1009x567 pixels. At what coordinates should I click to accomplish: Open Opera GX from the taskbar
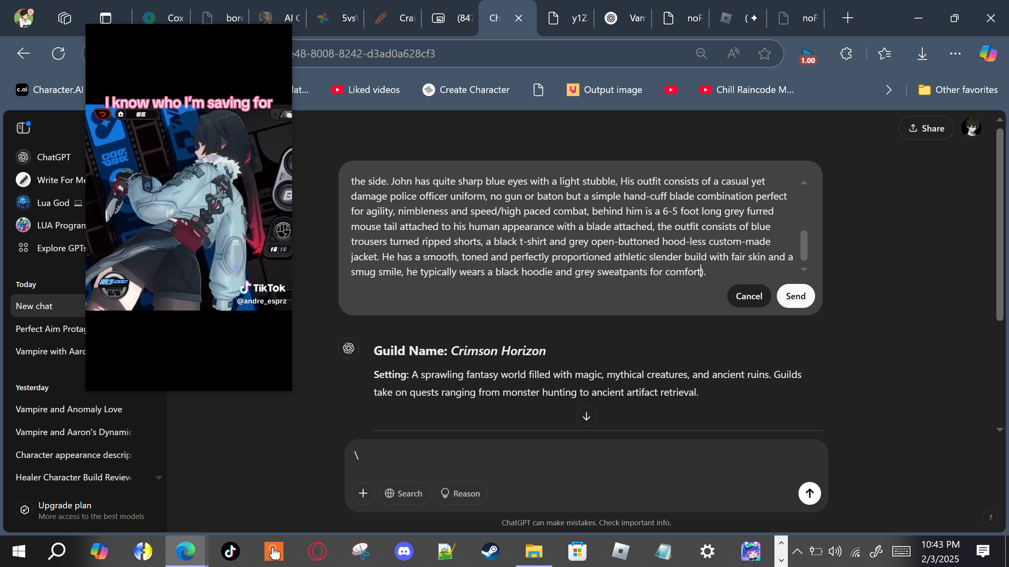point(317,551)
